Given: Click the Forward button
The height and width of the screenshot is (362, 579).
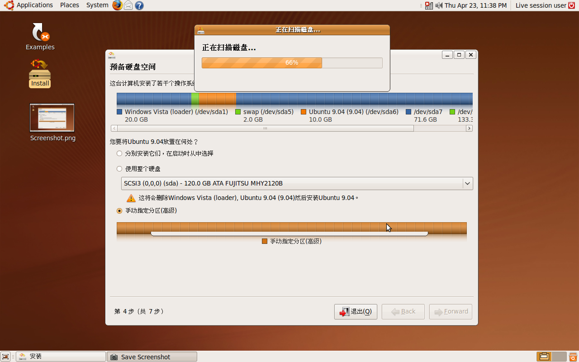Looking at the screenshot, I should 451,311.
